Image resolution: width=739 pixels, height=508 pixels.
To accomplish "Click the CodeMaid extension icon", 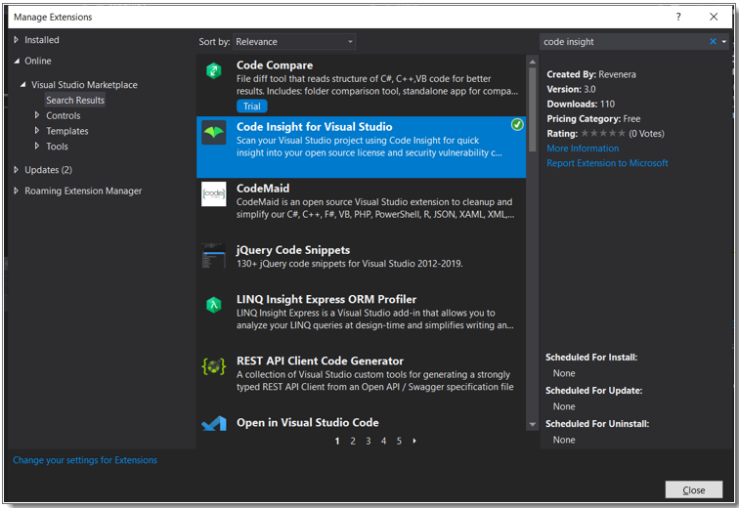I will point(214,193).
